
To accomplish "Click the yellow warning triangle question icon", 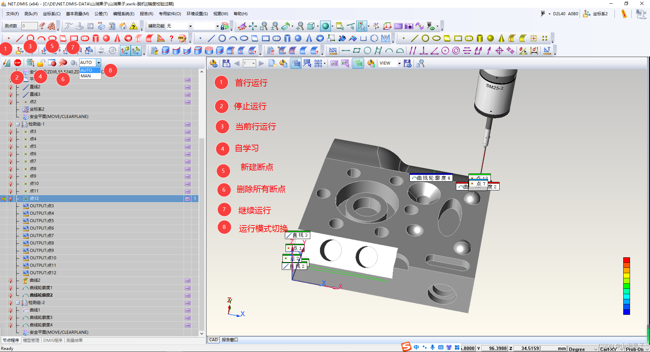I will pos(134,26).
